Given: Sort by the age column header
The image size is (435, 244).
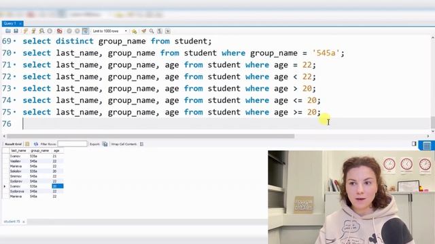Looking at the screenshot, I should coord(57,150).
